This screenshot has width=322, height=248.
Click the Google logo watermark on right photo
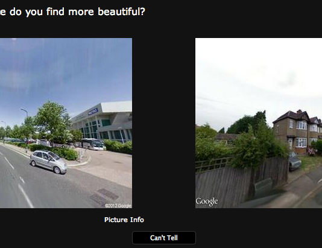point(207,202)
